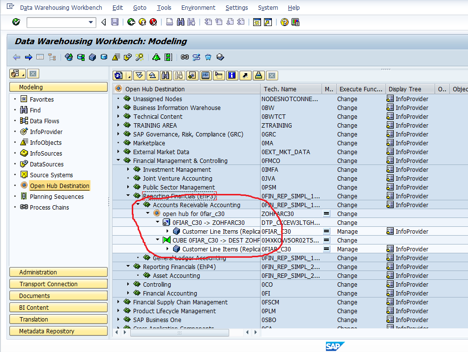
Task: Expand the Public Sector Management node
Action: point(128,187)
